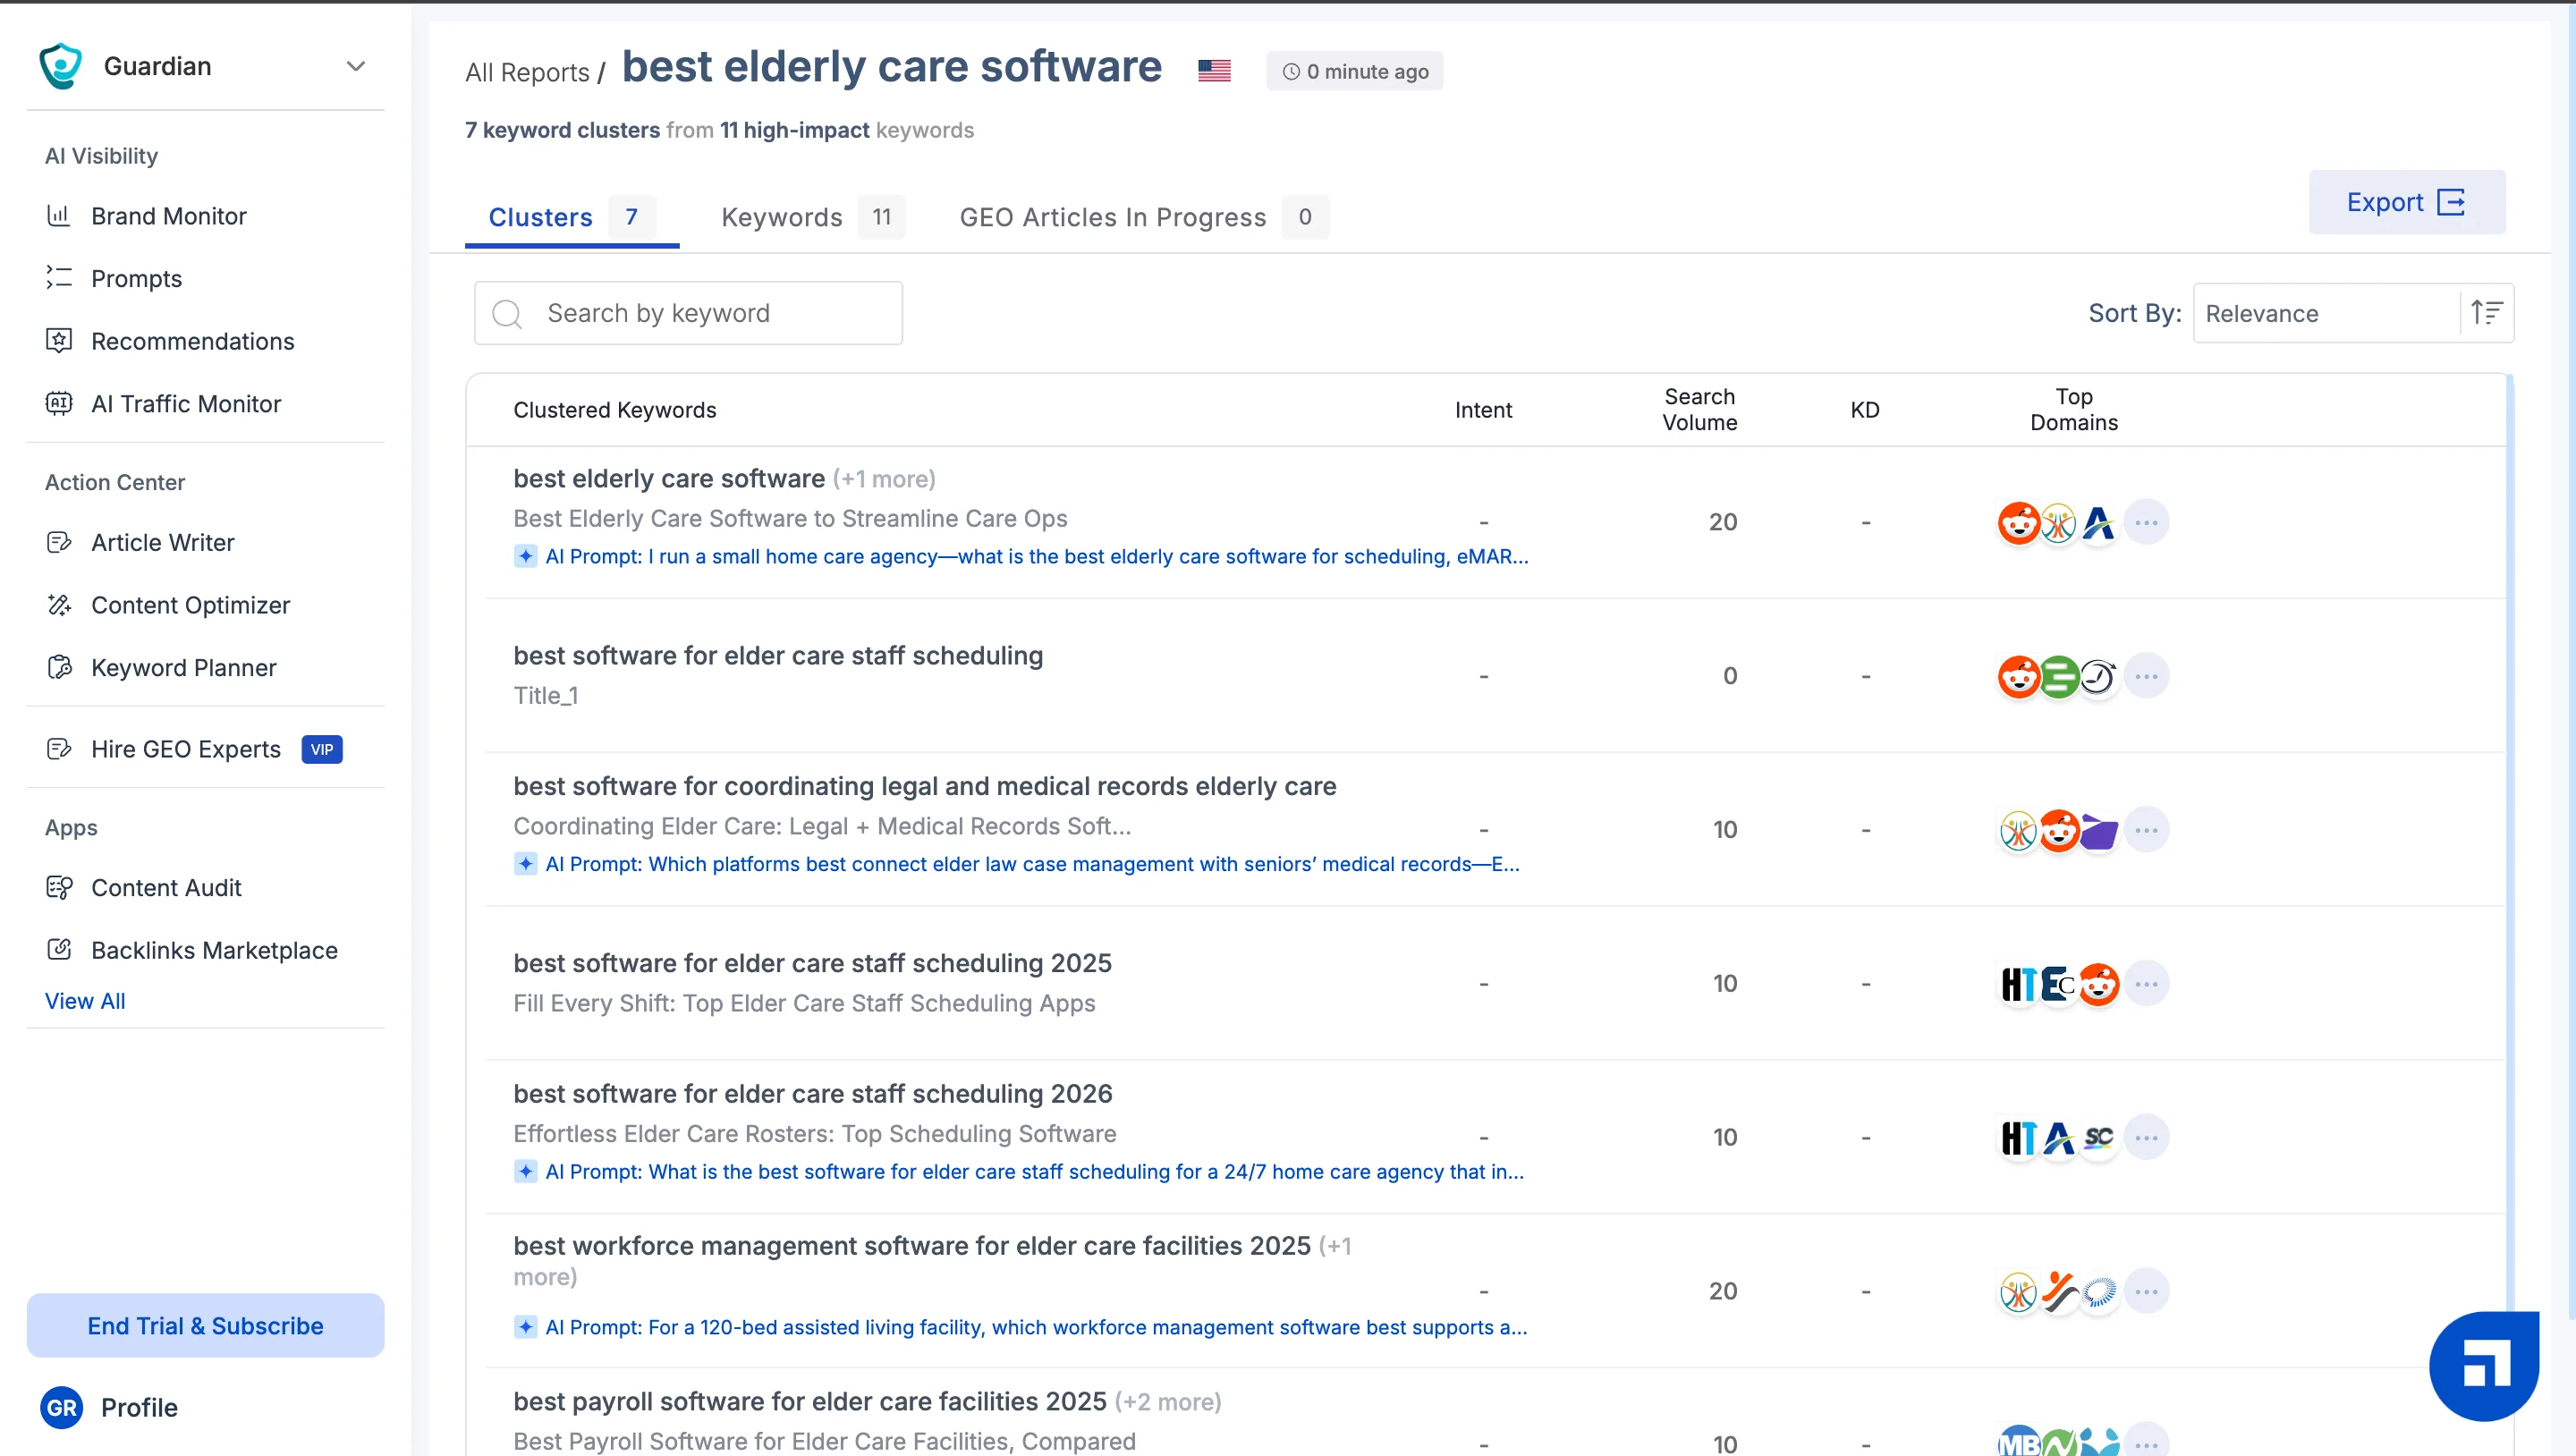The height and width of the screenshot is (1456, 2576).
Task: Switch to the Clusters tab
Action: point(572,217)
